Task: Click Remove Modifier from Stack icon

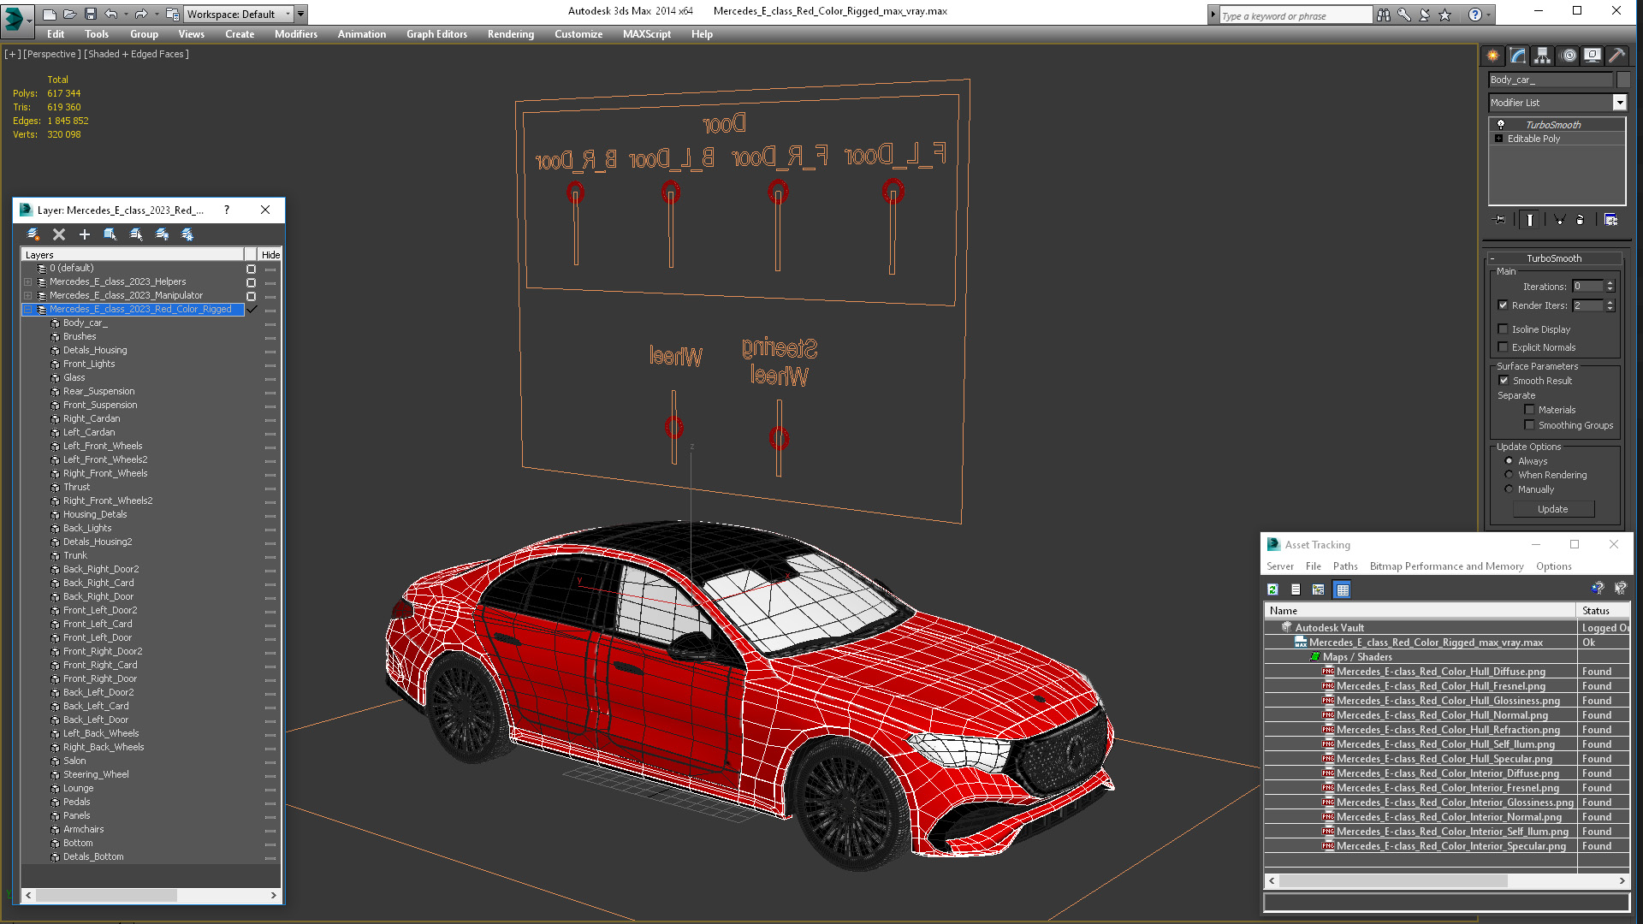Action: 1581,220
